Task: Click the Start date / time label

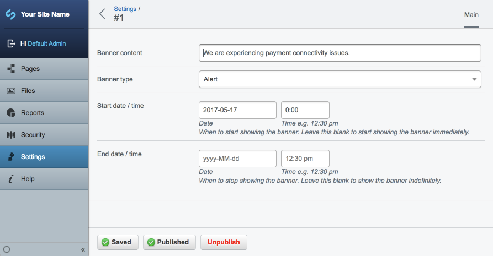Action: click(x=120, y=106)
